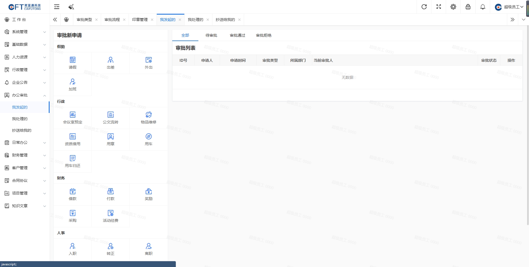Expand the 基础数据 sidebar menu
Screen dimensions: 529x267
click(x=25, y=44)
